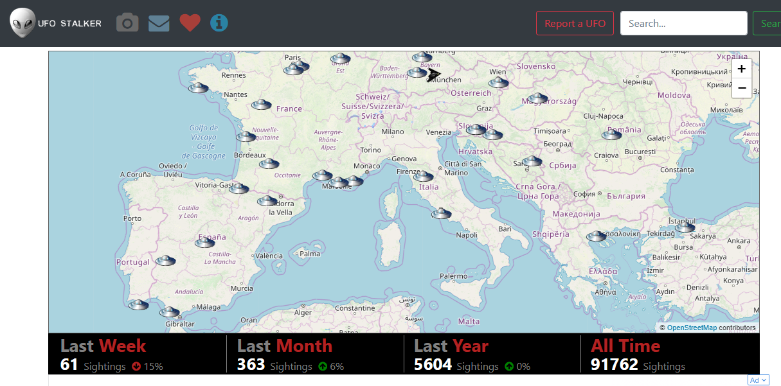Viewport: 781px width, 386px height.
Task: Click the 5604 sightings count
Action: 433,365
